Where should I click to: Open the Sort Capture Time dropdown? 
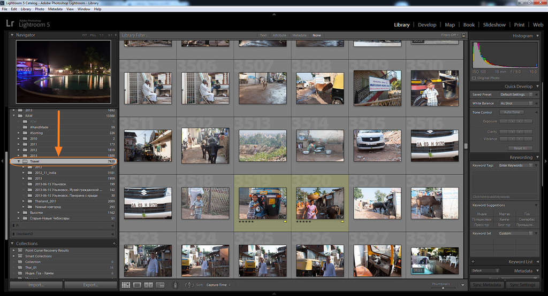click(218, 285)
